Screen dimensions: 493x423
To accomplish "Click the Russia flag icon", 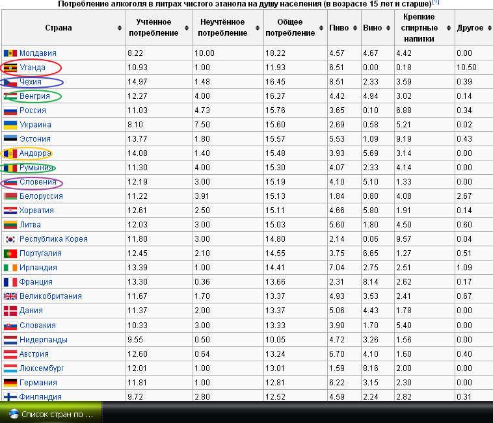I will point(10,110).
